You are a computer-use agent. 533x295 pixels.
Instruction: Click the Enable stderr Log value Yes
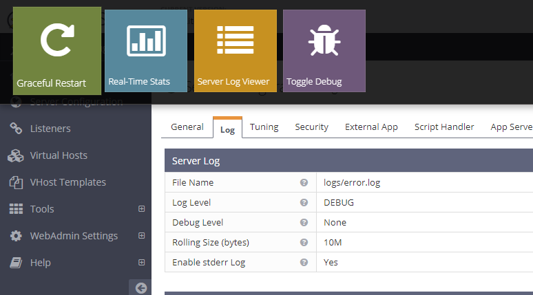tap(331, 263)
